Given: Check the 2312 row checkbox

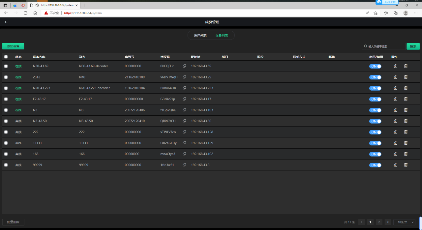Looking at the screenshot, I should pos(6,77).
